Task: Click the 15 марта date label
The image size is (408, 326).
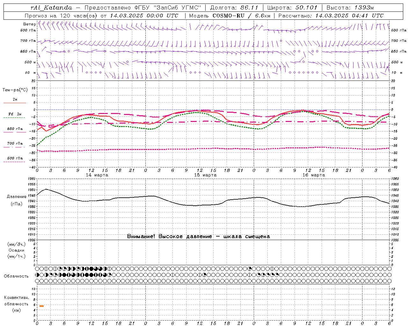Action: (205, 175)
